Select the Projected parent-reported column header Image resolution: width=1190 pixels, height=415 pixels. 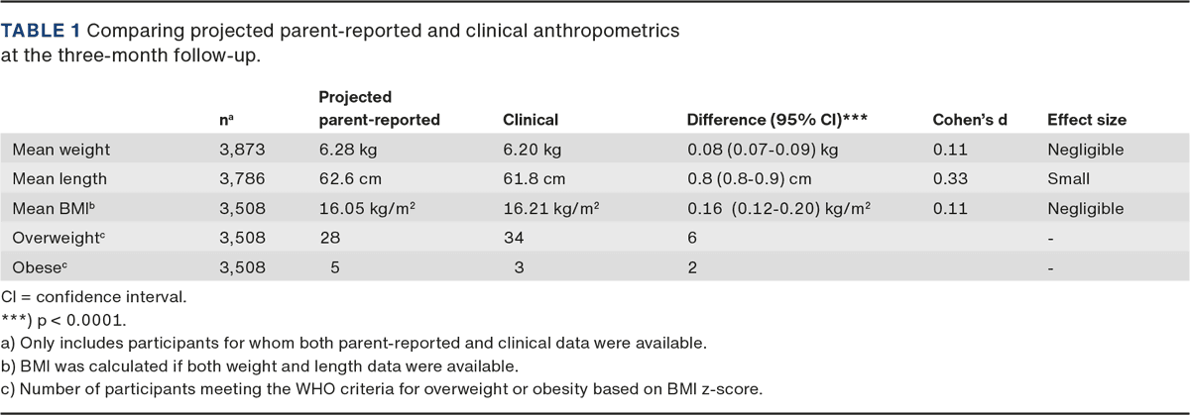pos(379,108)
